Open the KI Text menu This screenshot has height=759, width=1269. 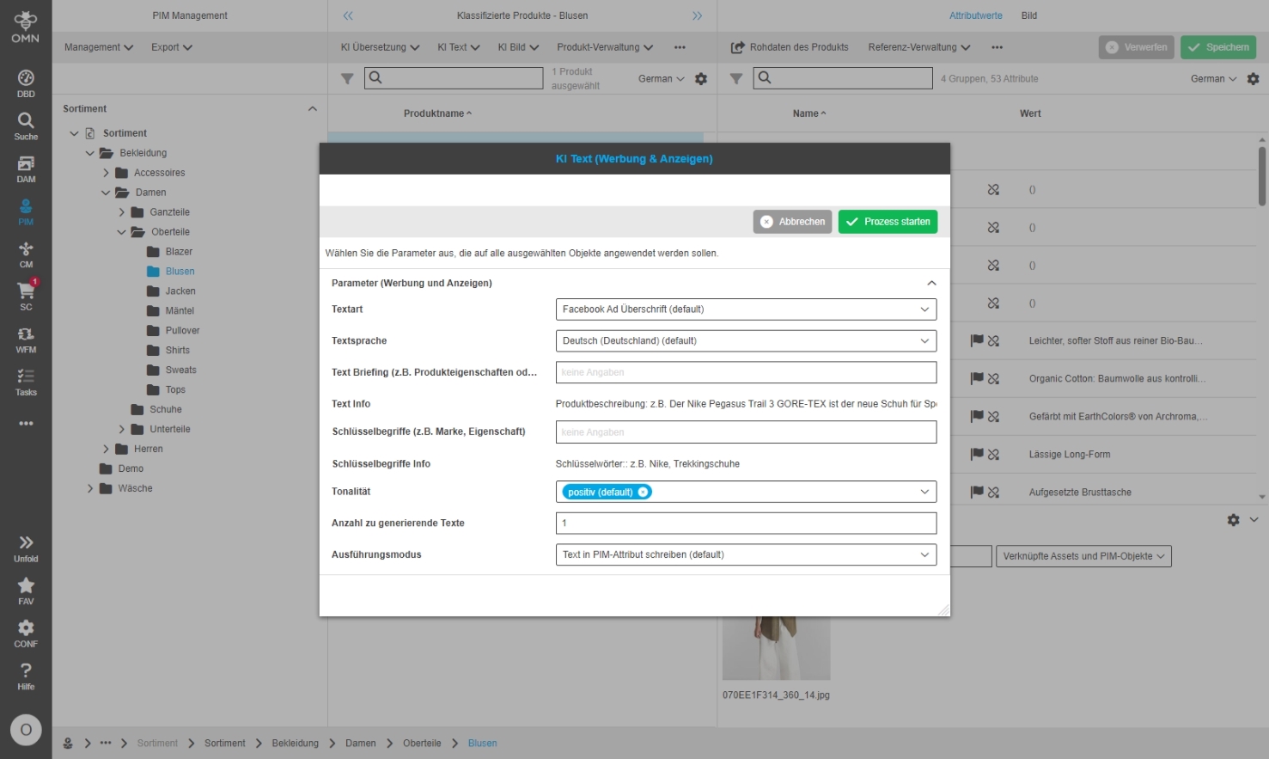(459, 47)
